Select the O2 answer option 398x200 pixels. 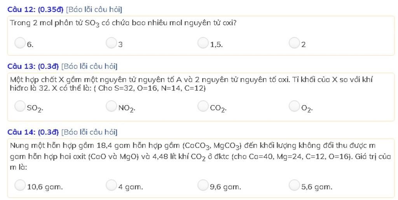point(294,106)
